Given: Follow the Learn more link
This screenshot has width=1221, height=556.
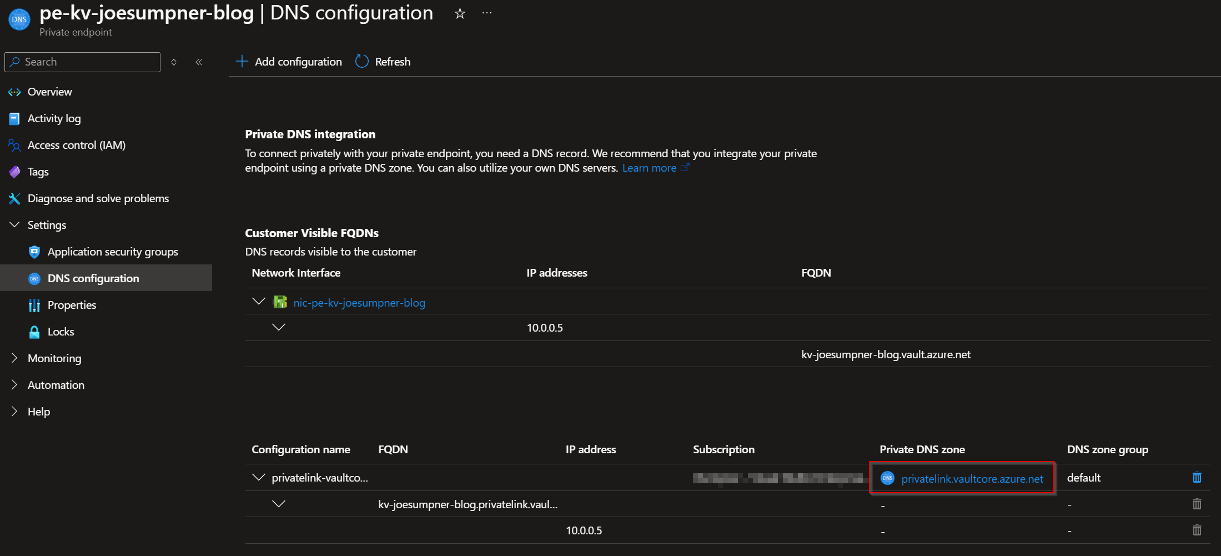Looking at the screenshot, I should [649, 168].
